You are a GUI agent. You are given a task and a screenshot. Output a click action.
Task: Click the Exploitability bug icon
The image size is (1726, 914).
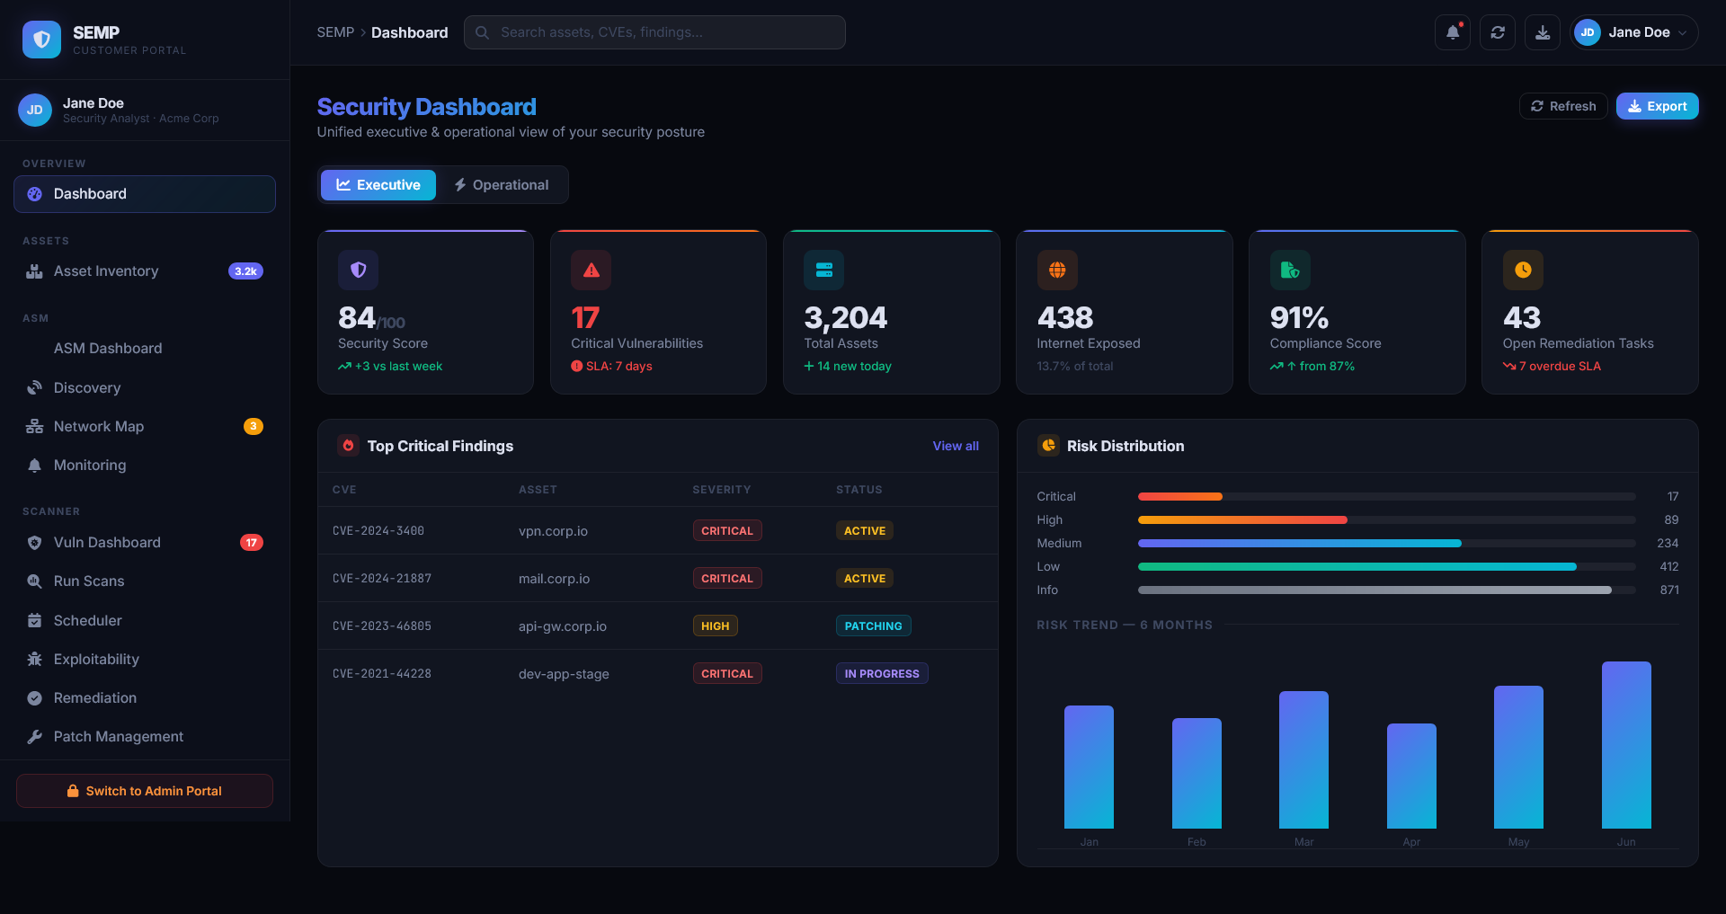(x=34, y=660)
